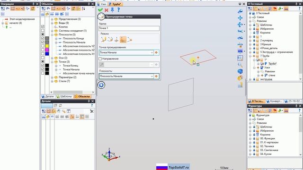This screenshot has width=303, height=170.
Task: Confirm the projected point with green checkmark
Action: [x=100, y=10]
